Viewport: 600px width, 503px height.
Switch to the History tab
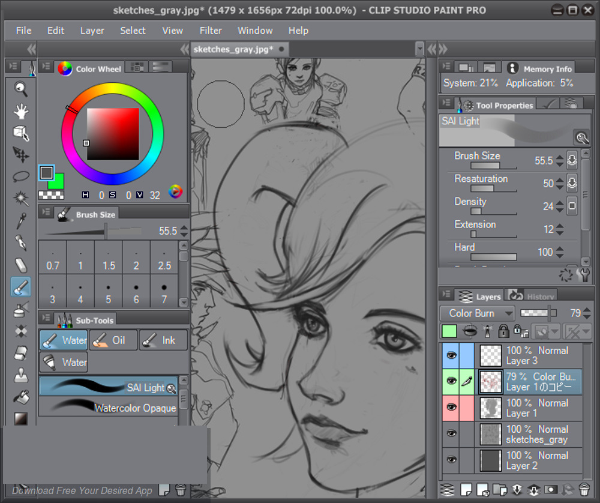click(531, 296)
